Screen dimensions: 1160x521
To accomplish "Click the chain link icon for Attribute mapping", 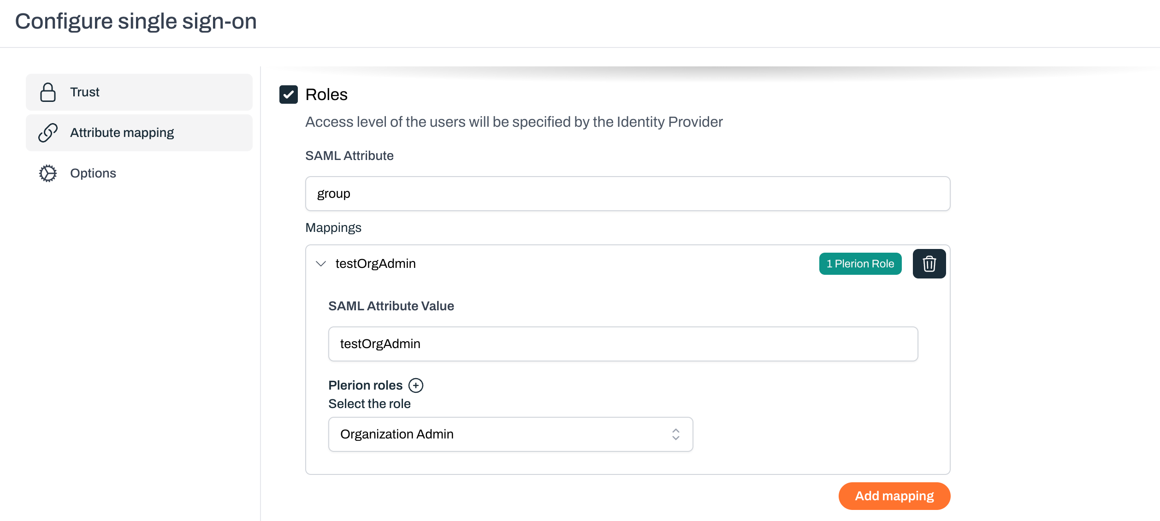I will click(48, 133).
